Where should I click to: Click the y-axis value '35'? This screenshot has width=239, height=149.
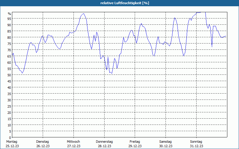point(10,94)
